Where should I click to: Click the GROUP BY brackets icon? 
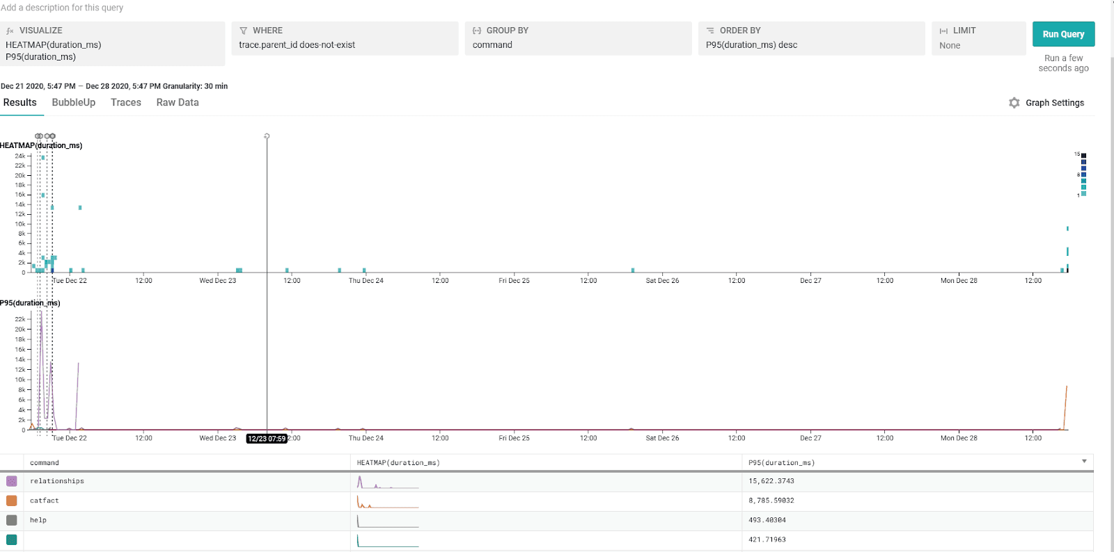[x=477, y=31]
